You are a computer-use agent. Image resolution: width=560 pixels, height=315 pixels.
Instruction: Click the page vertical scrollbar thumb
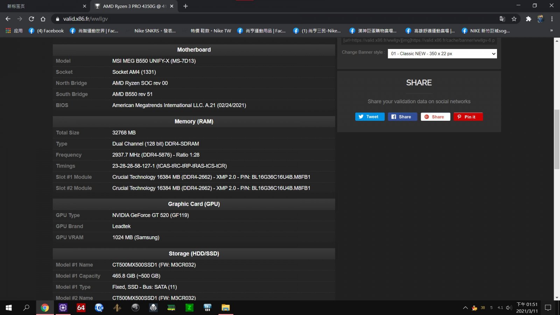(557, 139)
